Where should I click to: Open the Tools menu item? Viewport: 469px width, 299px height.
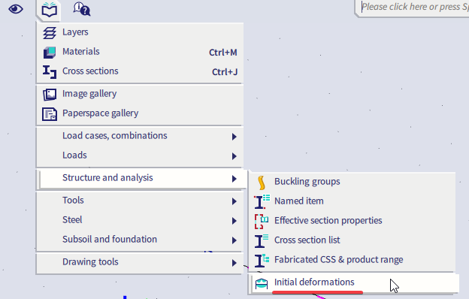point(140,201)
